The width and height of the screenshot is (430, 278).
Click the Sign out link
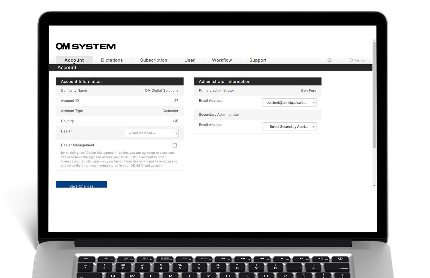click(x=357, y=60)
